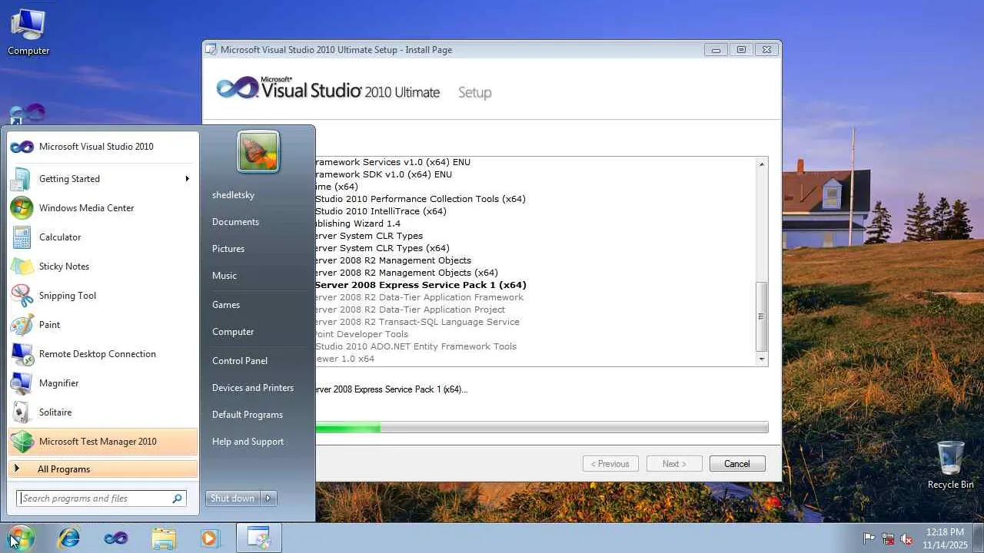Viewport: 984px width, 553px height.
Task: Select 'R2 Data-Tier Application Project' row
Action: (x=410, y=310)
